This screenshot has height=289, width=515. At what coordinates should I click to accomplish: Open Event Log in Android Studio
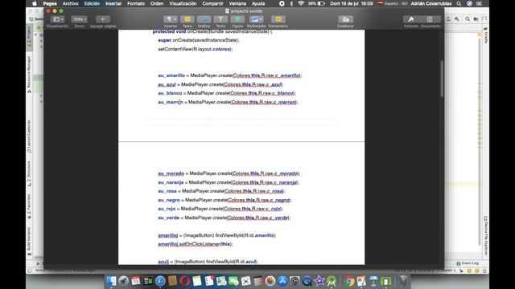(468, 263)
